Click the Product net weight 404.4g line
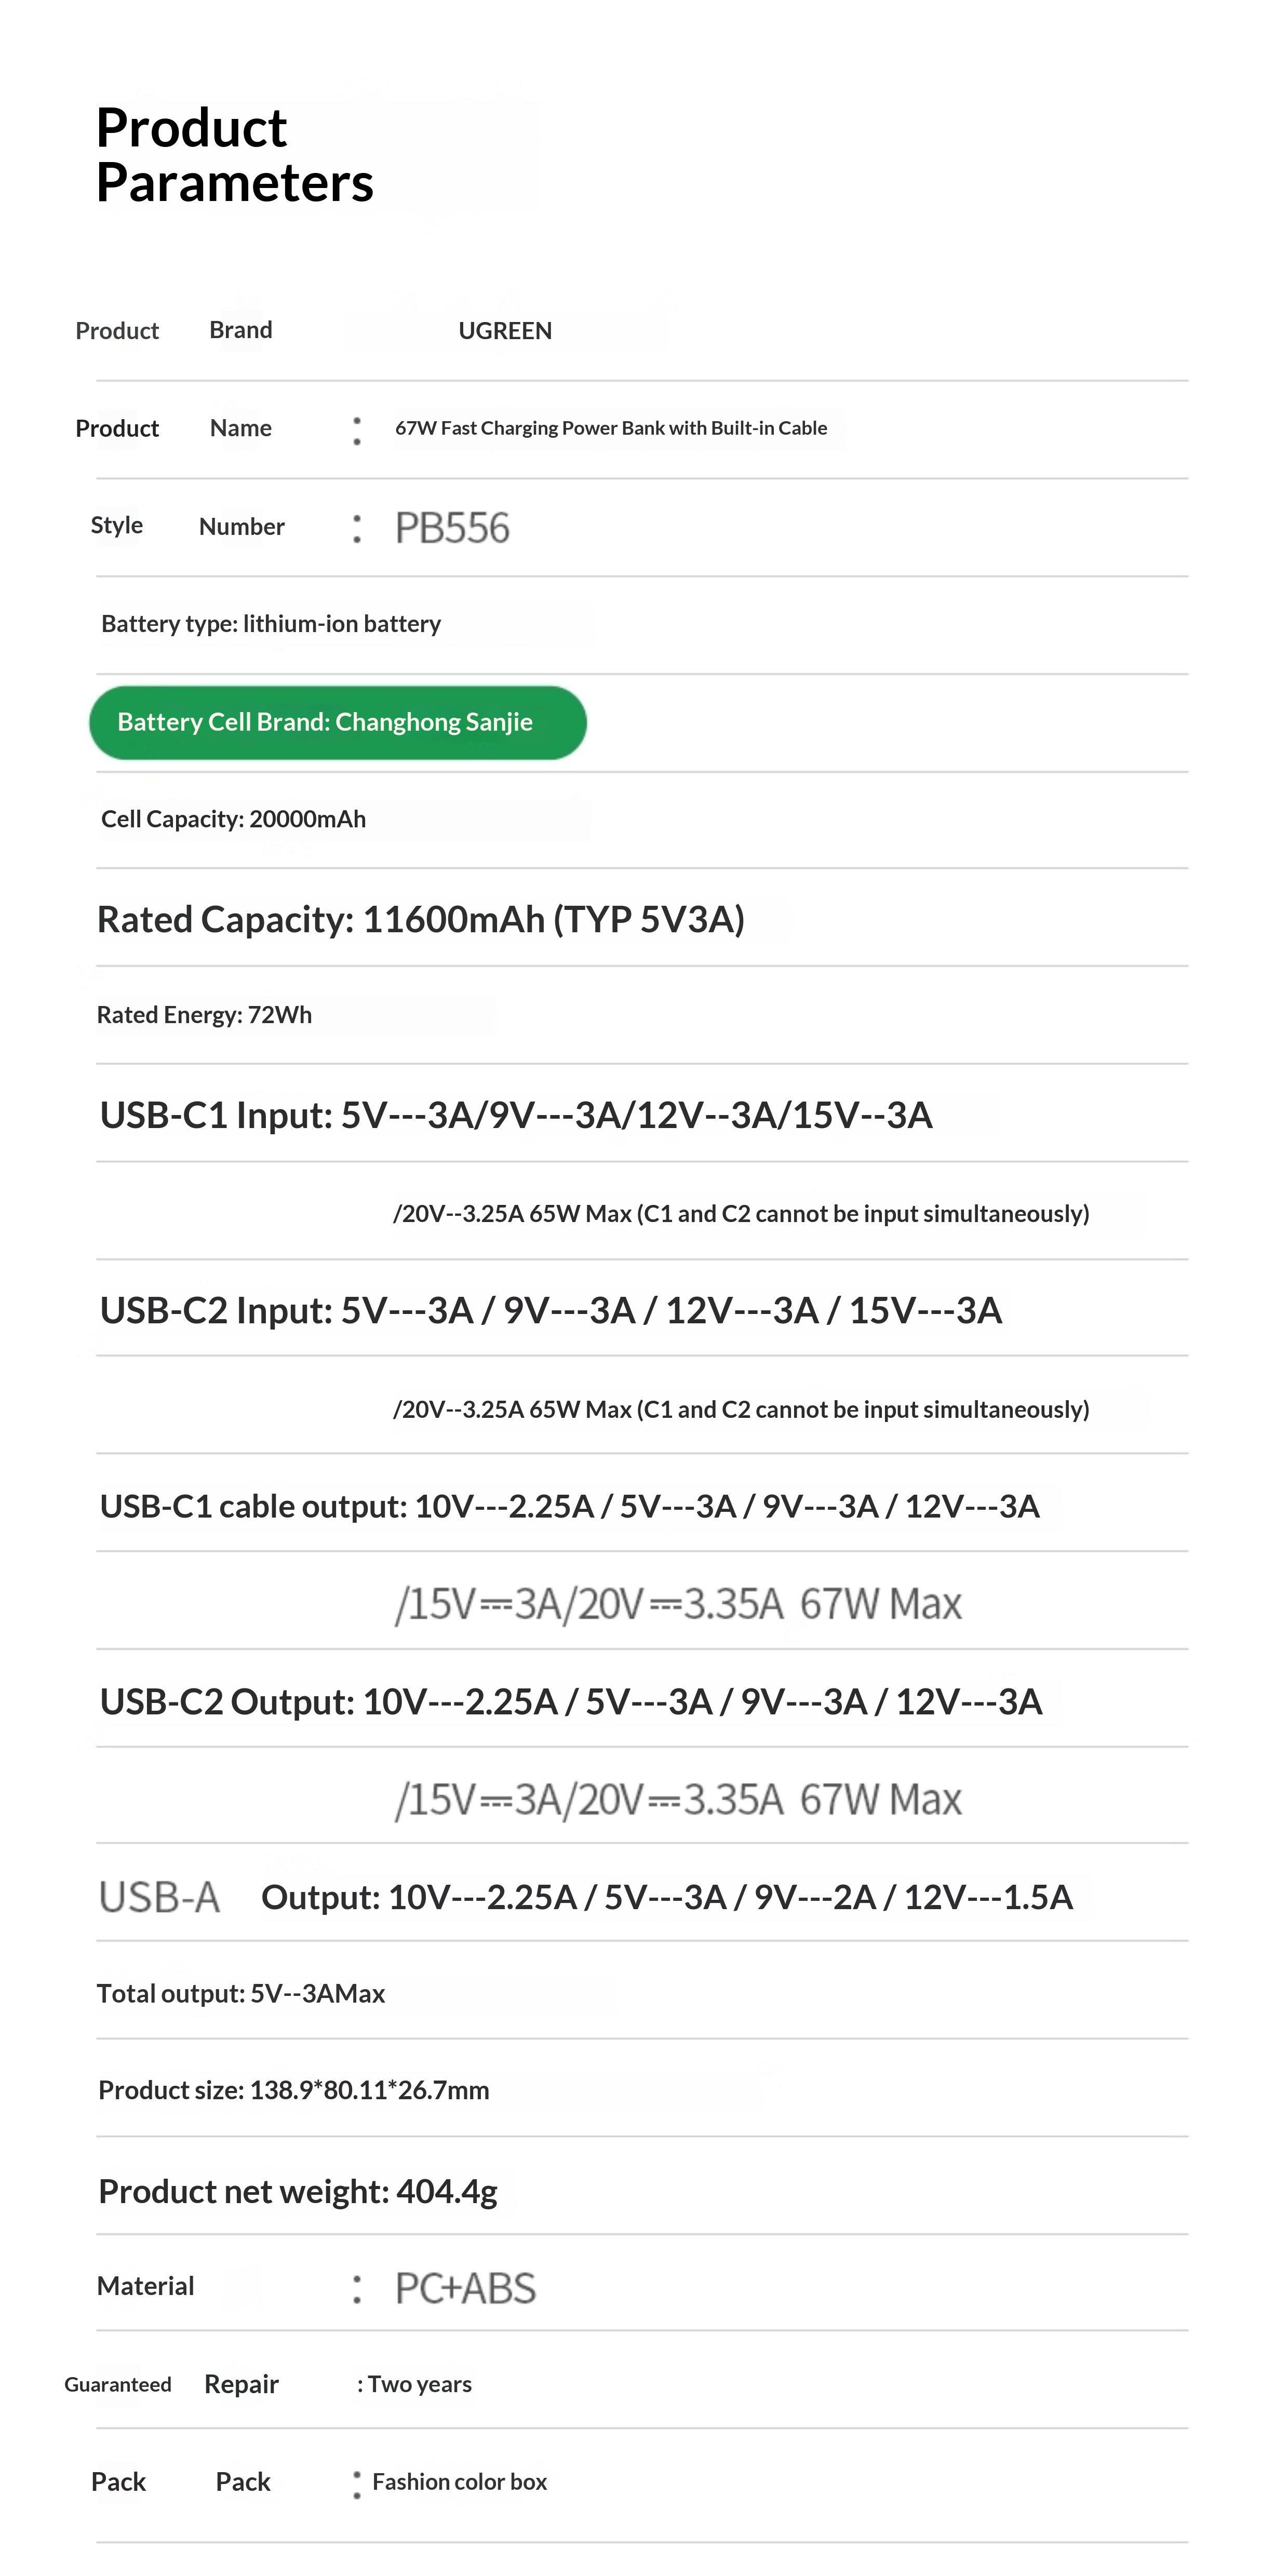Screen dimensions: 1288x2576 click(297, 2191)
